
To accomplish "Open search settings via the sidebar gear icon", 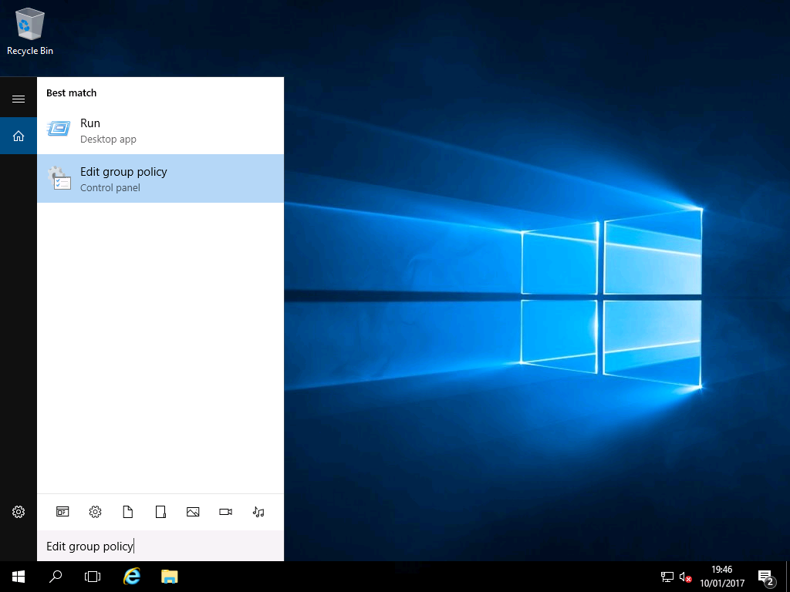I will [x=19, y=512].
